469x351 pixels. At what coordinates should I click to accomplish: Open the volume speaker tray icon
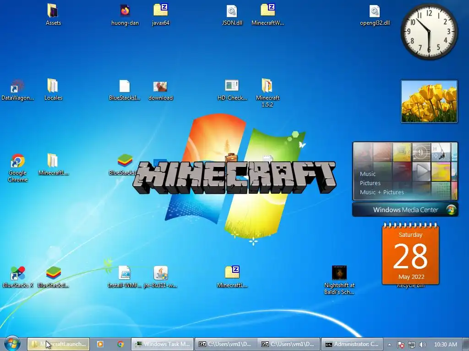(x=422, y=345)
